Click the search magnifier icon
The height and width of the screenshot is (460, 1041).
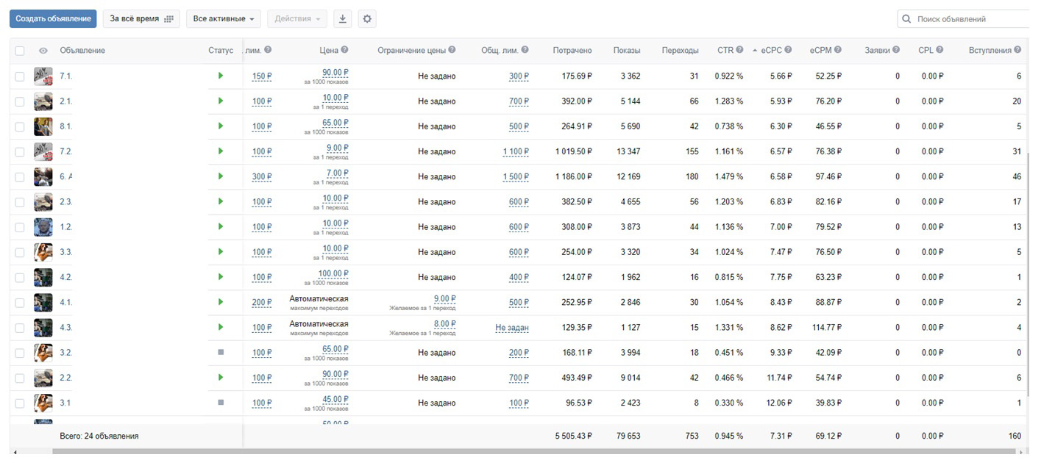pos(906,19)
